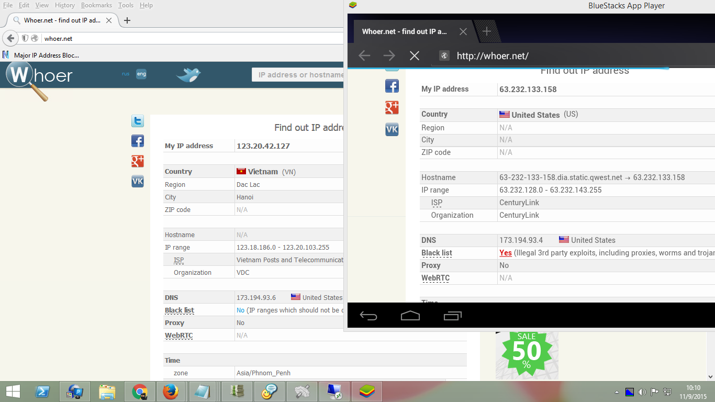Launch PowerShell from the taskbar
The image size is (715, 402).
click(x=42, y=392)
